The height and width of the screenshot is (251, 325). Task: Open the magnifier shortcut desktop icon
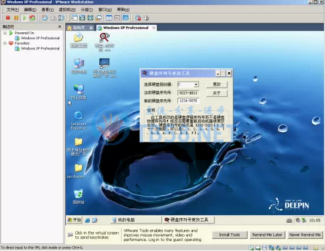pyautogui.click(x=105, y=42)
